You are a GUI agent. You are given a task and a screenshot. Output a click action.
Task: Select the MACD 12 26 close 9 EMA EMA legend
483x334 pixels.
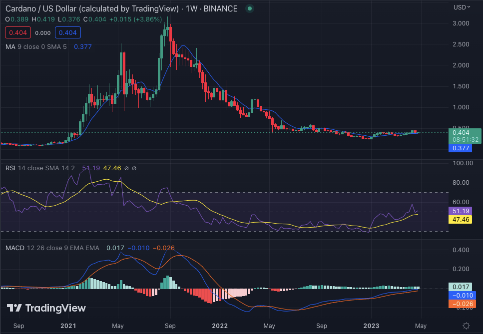tap(52, 248)
